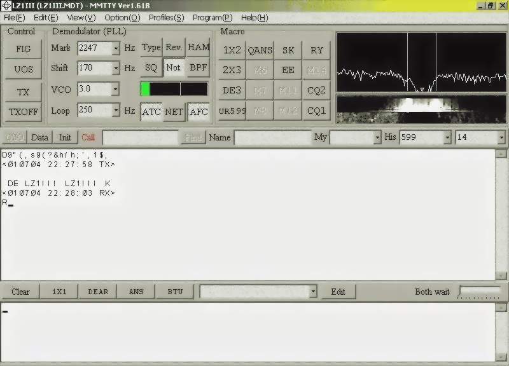Toggle the NET button
The width and height of the screenshot is (509, 366).
tap(174, 112)
